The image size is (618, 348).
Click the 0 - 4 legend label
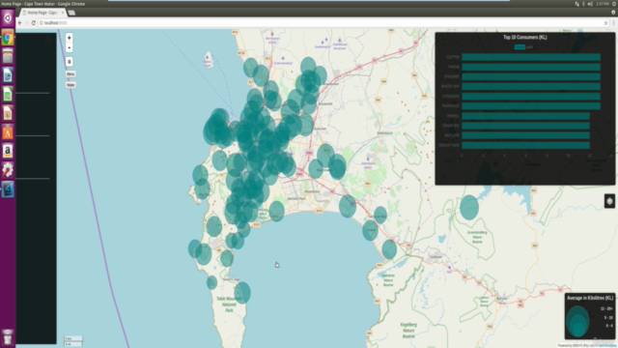[609, 326]
